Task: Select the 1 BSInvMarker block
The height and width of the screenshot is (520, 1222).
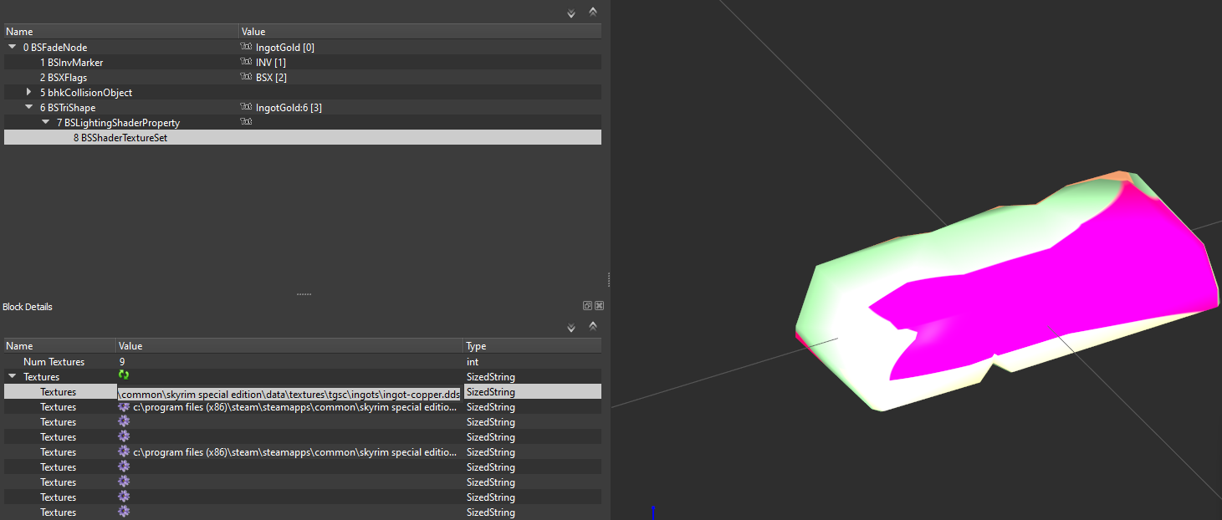Action: pos(72,63)
